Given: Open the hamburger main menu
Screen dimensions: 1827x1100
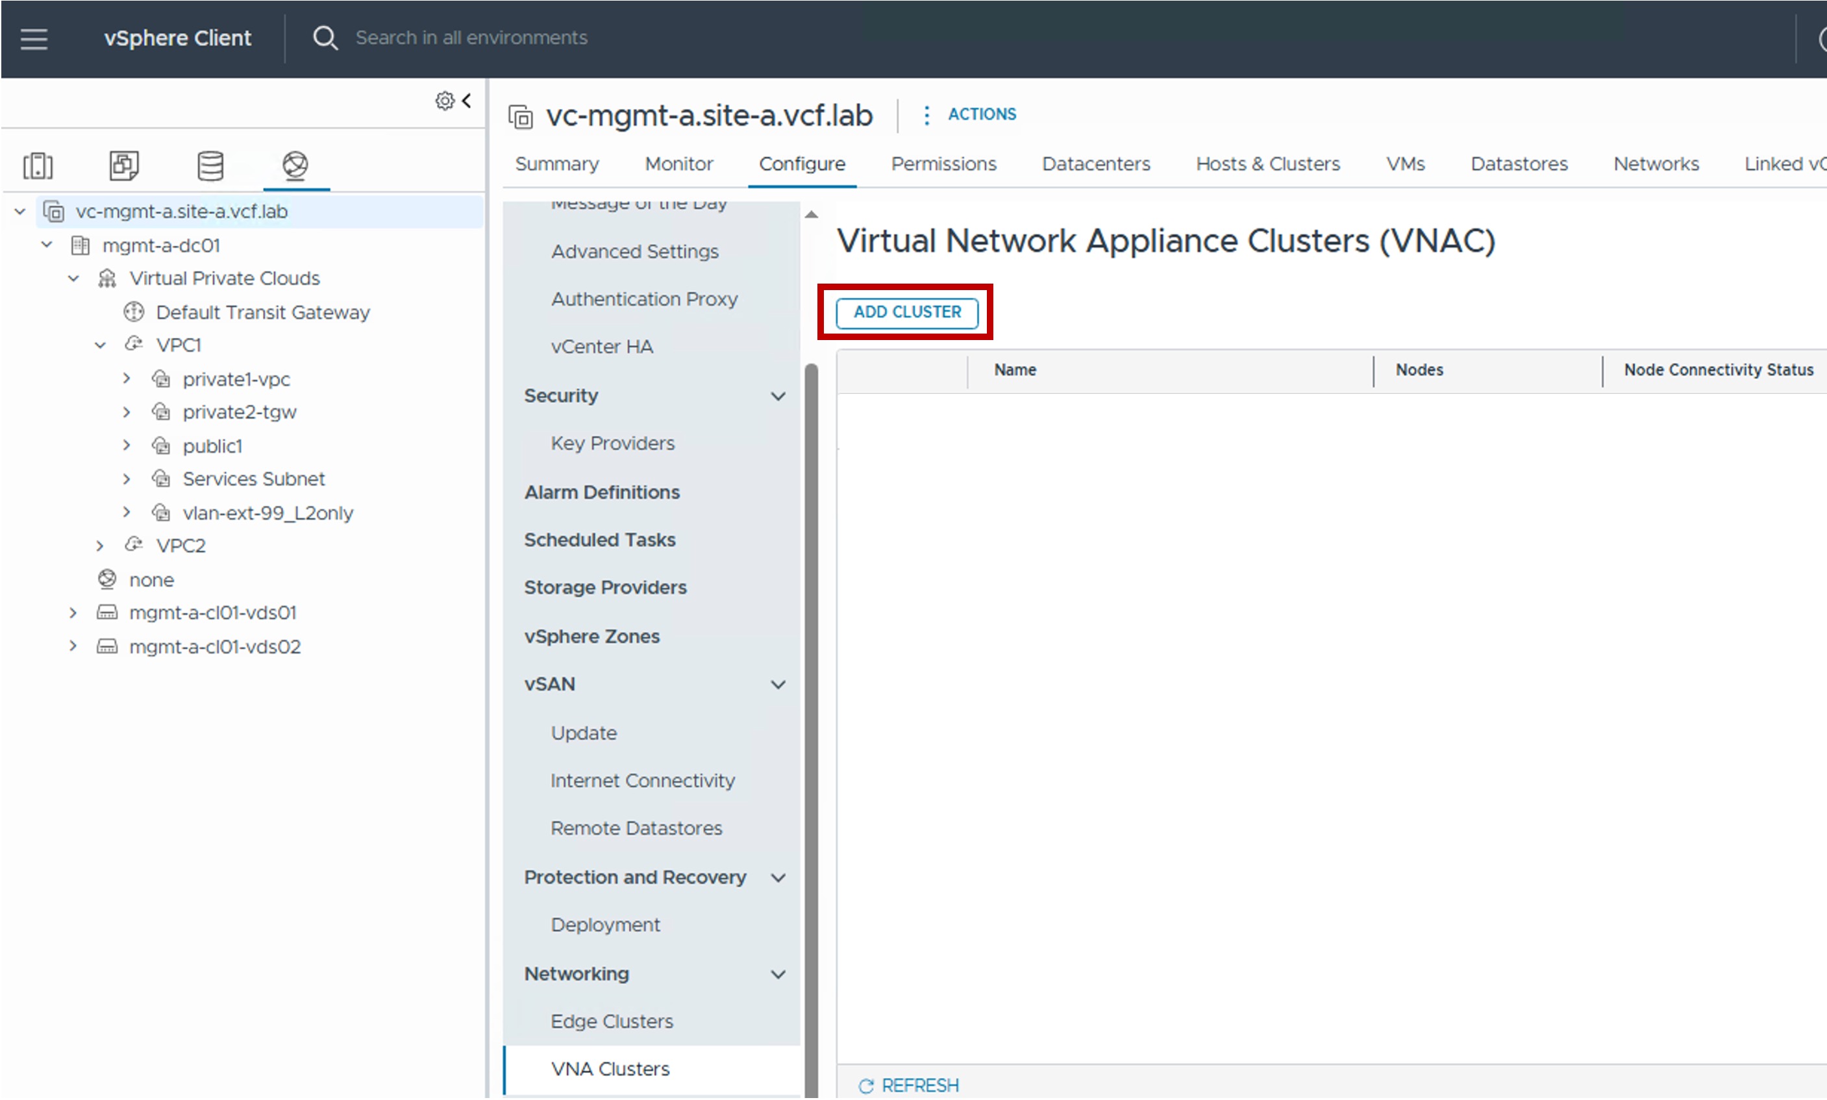Looking at the screenshot, I should point(34,38).
